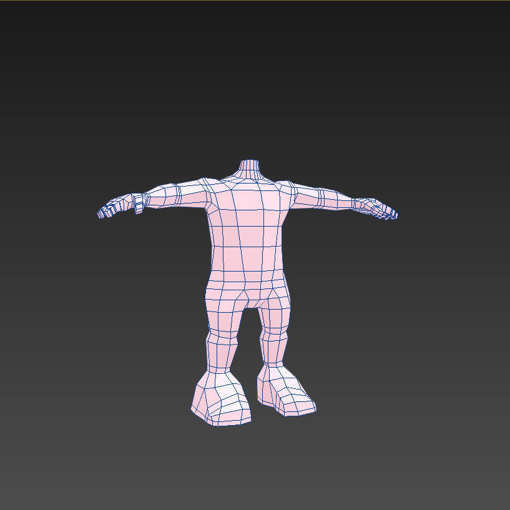Click the neck opening of the model
The height and width of the screenshot is (510, 510).
tap(250, 160)
